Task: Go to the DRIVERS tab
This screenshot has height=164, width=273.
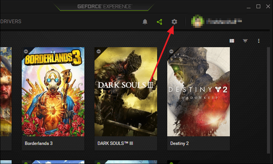Action: coord(11,21)
